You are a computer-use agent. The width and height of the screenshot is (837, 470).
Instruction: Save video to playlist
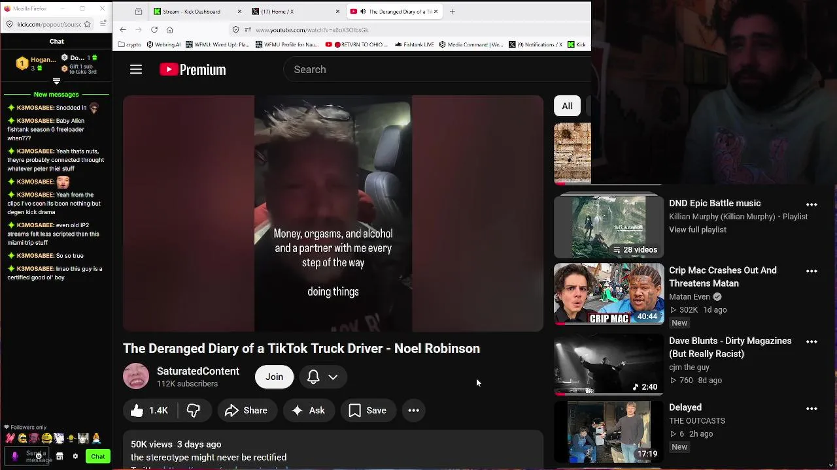[x=368, y=411]
